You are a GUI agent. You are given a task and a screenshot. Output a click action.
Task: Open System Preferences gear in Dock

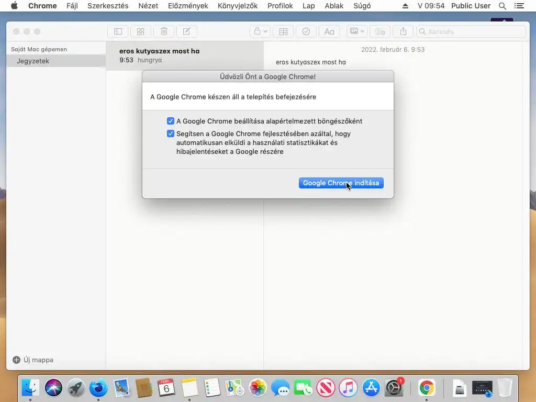tap(394, 388)
